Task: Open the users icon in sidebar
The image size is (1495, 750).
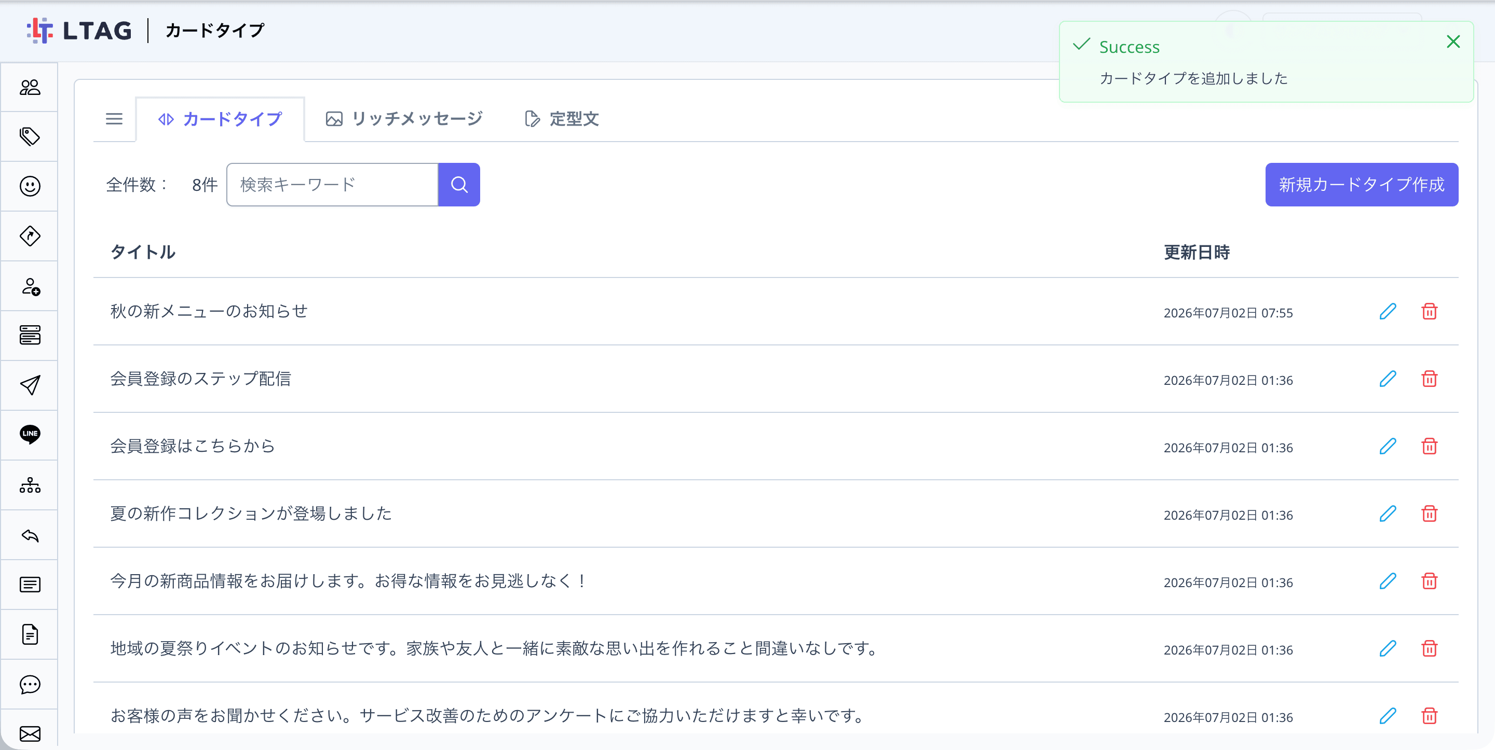Action: pyautogui.click(x=30, y=87)
